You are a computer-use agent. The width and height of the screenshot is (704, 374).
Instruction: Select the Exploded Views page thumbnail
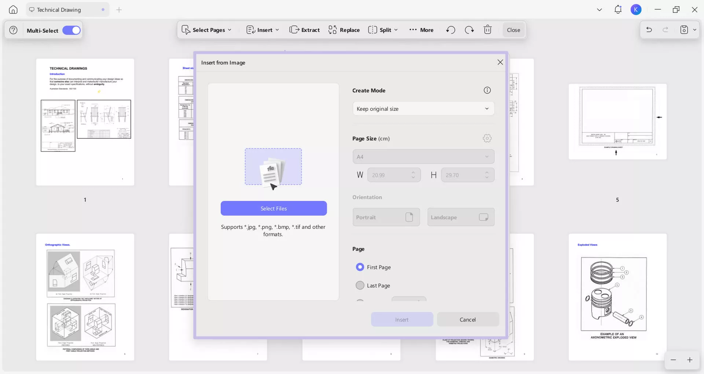click(x=617, y=297)
